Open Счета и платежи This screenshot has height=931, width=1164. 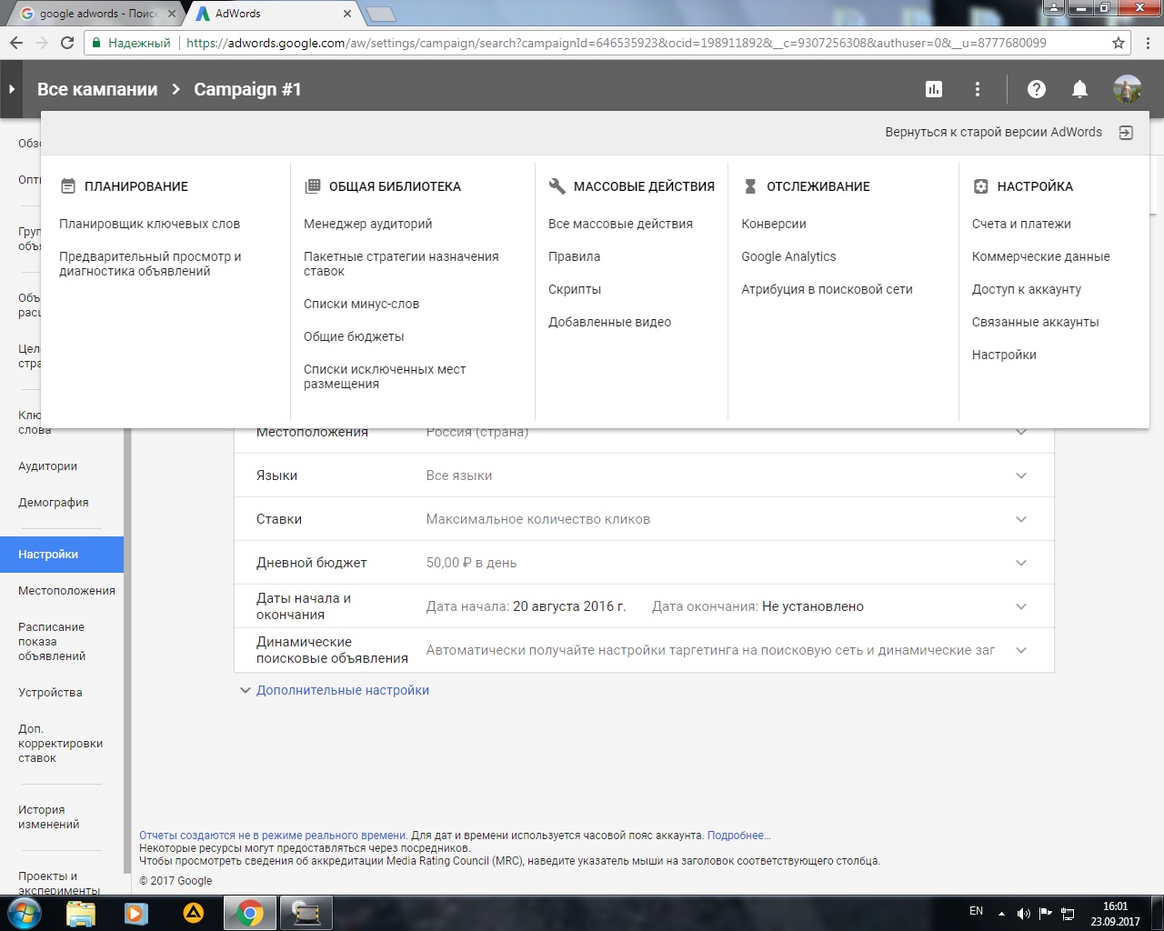(x=1021, y=224)
